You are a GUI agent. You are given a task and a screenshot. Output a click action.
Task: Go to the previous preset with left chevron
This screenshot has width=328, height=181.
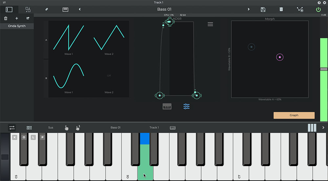[80, 9]
